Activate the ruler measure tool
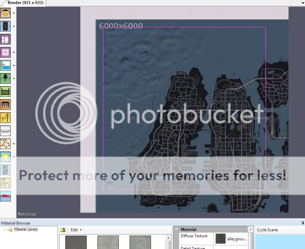The width and height of the screenshot is (305, 249). point(5,131)
